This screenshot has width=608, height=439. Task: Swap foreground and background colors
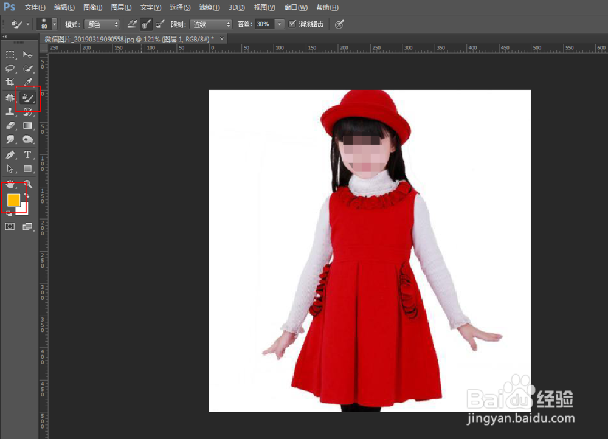[27, 195]
